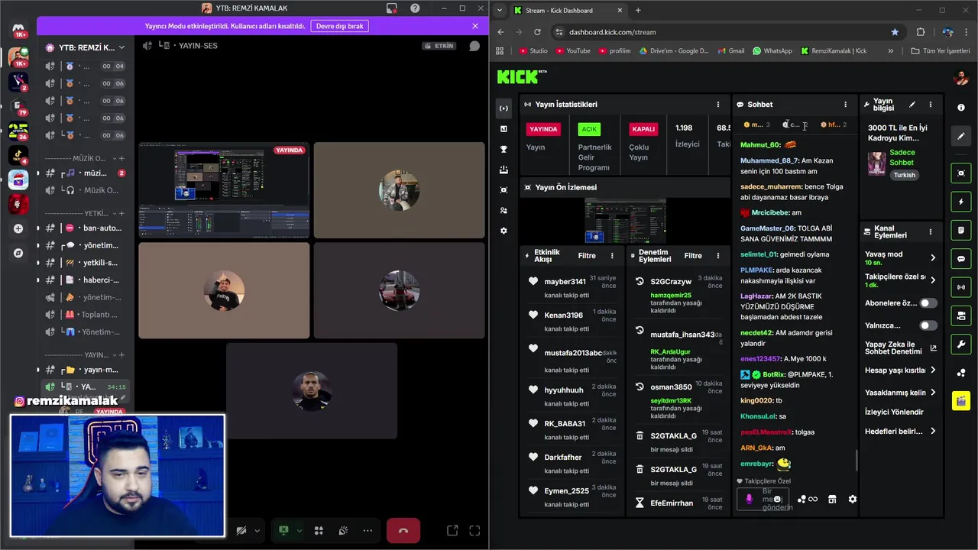Toggle the Yalnızca... chat mode switch
The image size is (978, 550).
(x=928, y=325)
